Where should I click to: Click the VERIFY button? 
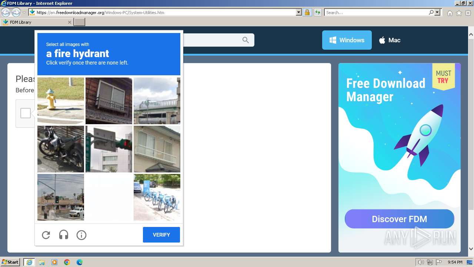161,235
